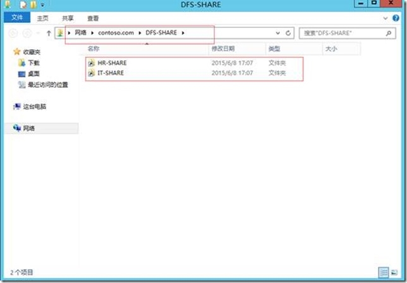This screenshot has height=283, width=407.
Task: Go up one folder level
Action: pyautogui.click(x=49, y=33)
